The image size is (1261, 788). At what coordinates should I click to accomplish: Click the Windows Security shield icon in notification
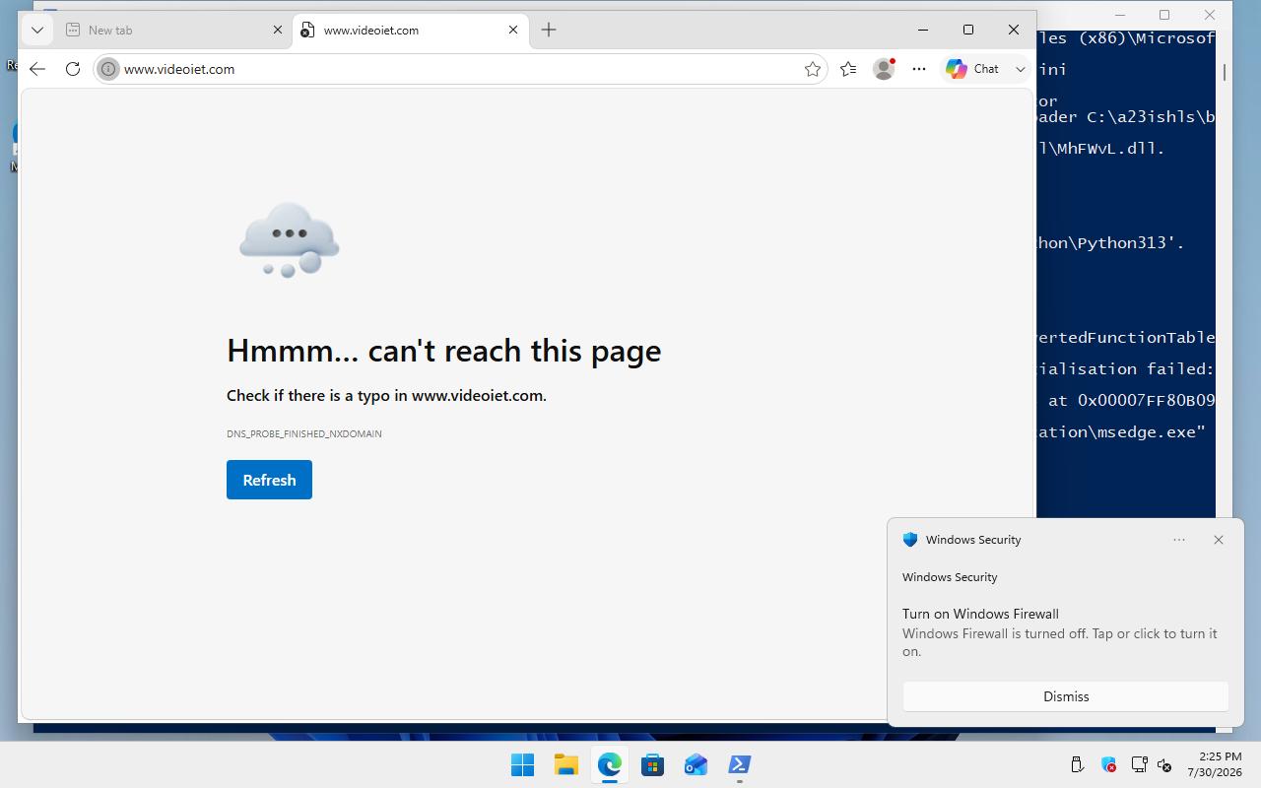tap(910, 540)
